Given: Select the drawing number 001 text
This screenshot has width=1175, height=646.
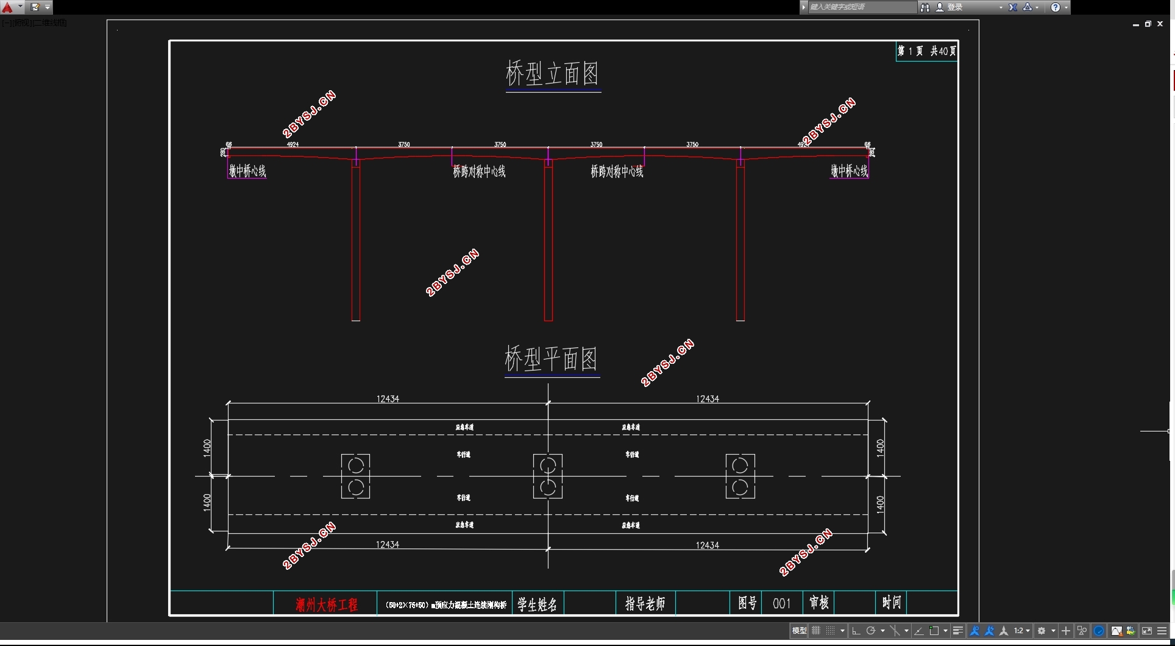Looking at the screenshot, I should click(x=782, y=603).
